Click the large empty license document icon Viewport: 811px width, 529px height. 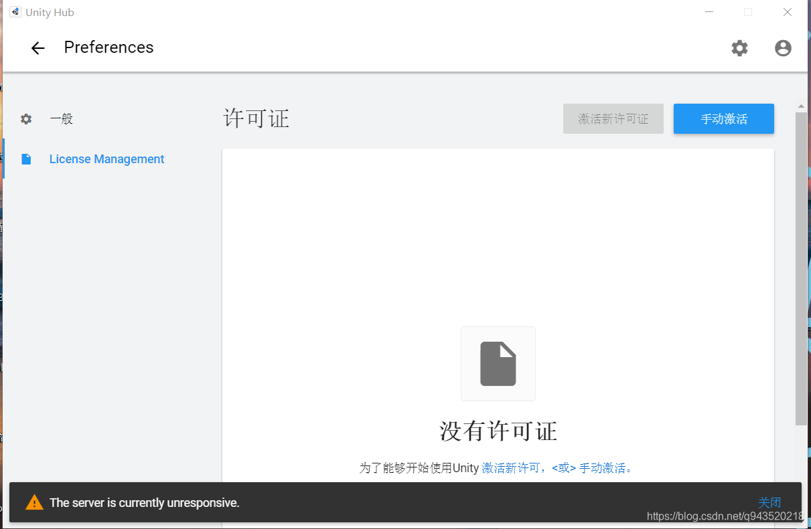pyautogui.click(x=498, y=364)
